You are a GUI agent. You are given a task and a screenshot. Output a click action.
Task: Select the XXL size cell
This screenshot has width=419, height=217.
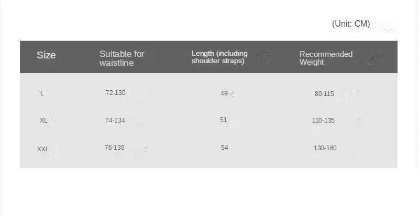click(43, 149)
